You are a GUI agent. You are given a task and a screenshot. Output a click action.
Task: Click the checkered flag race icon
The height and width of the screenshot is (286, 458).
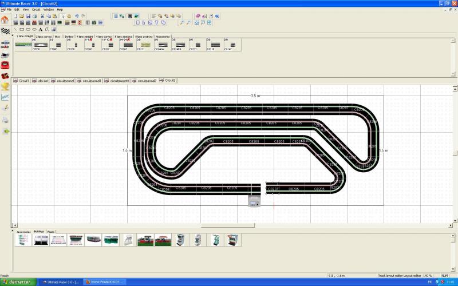point(5,31)
